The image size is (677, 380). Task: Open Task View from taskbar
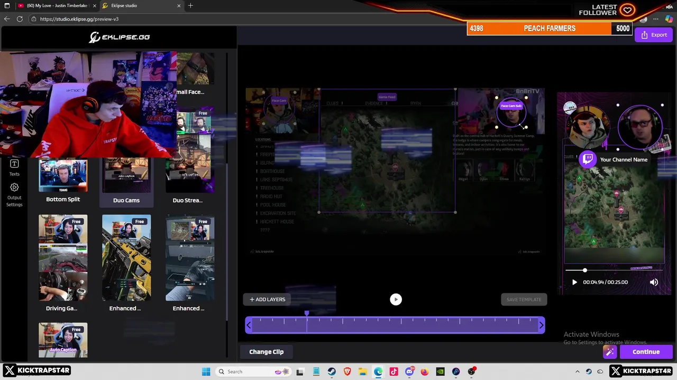pyautogui.click(x=300, y=372)
